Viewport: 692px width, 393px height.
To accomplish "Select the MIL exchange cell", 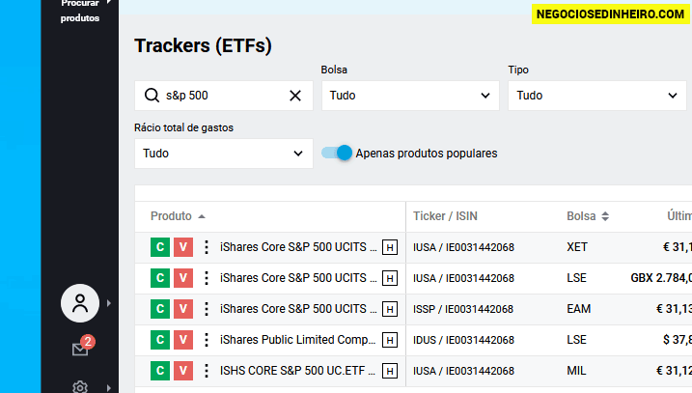I will click(576, 371).
